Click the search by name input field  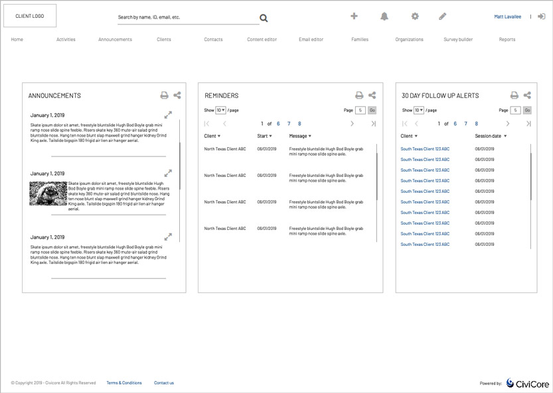click(x=186, y=17)
